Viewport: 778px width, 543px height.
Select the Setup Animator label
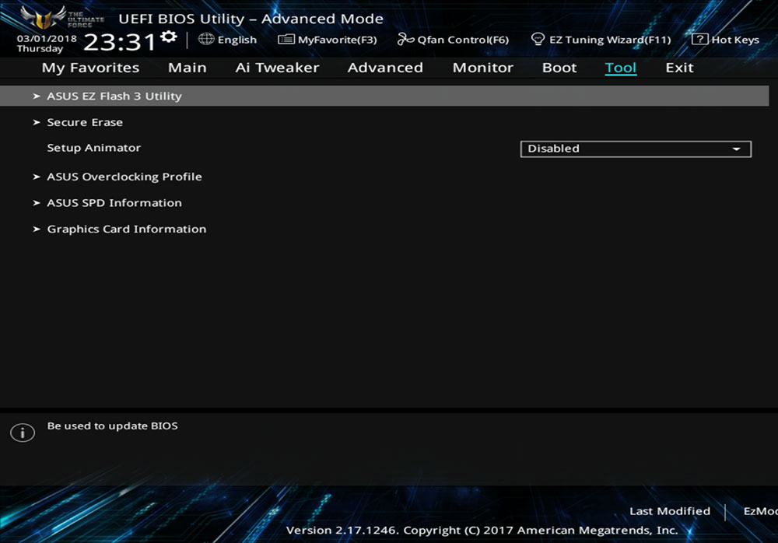(94, 148)
